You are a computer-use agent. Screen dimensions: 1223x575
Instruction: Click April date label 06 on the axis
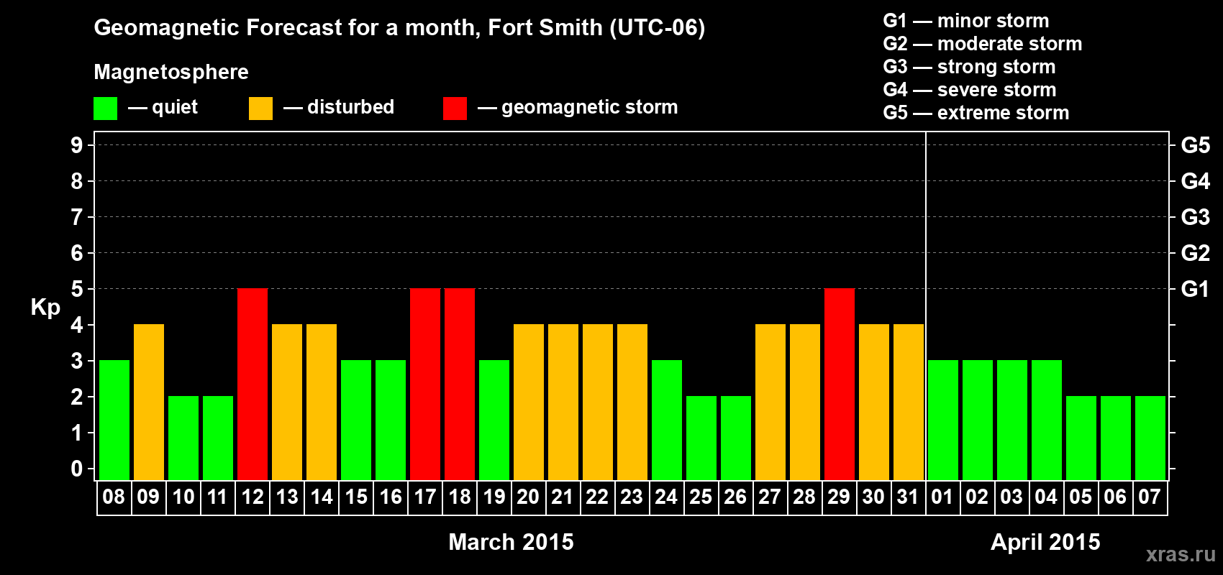click(1115, 497)
